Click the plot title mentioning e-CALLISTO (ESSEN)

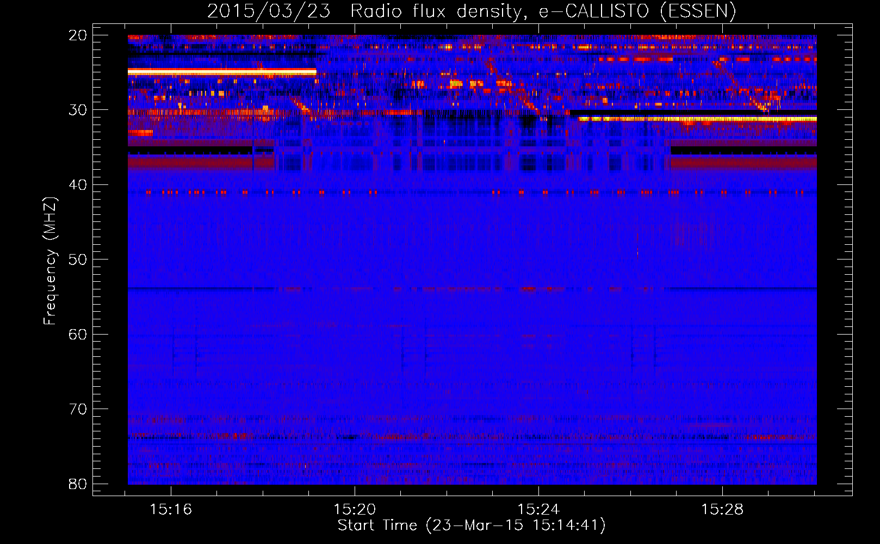pyautogui.click(x=472, y=11)
